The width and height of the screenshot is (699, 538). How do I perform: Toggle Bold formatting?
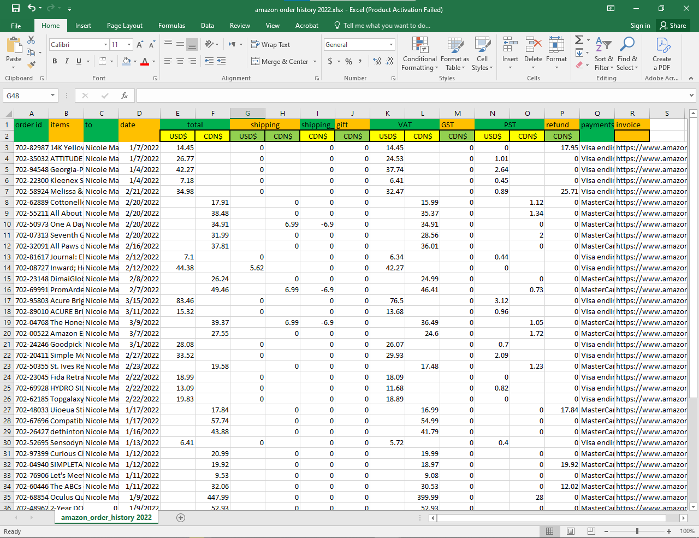[x=55, y=61]
